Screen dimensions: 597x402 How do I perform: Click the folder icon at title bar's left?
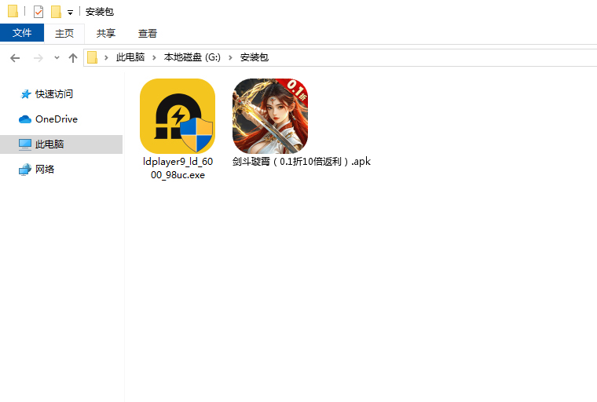coord(13,12)
